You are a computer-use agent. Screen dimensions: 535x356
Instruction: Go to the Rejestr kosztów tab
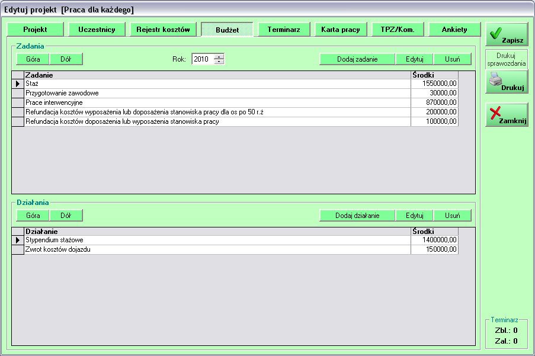click(162, 30)
